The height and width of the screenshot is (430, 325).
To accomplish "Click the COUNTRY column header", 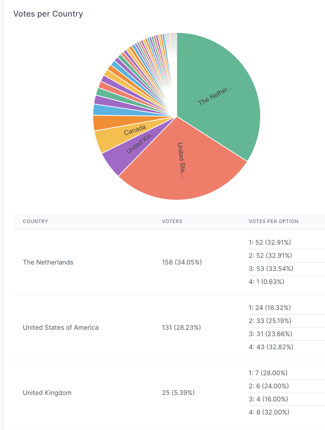I will point(35,221).
